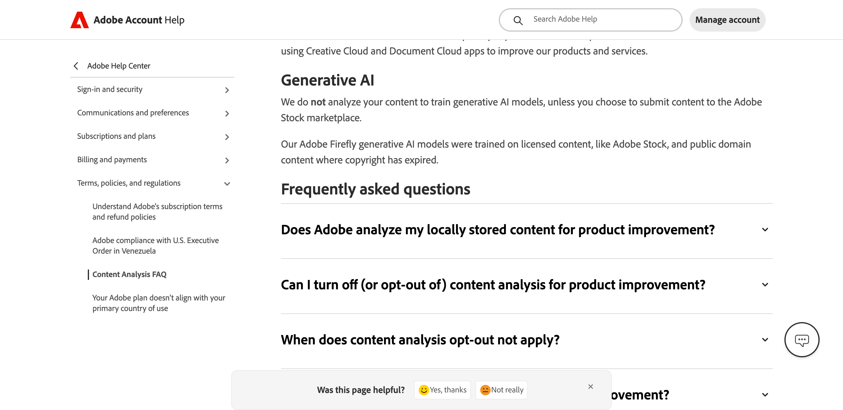Expand opt-out not apply FAQ chevron
This screenshot has height=410, width=843.
pos(765,340)
